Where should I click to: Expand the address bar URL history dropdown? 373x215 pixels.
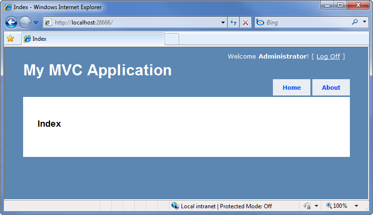pyautogui.click(x=223, y=23)
